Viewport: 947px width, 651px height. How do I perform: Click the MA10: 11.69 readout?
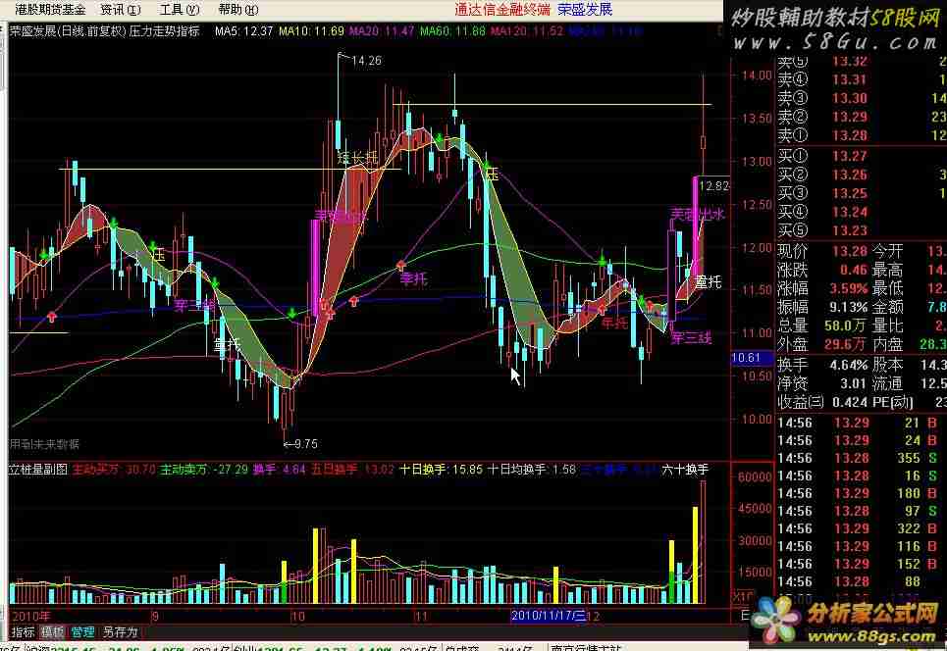click(312, 31)
